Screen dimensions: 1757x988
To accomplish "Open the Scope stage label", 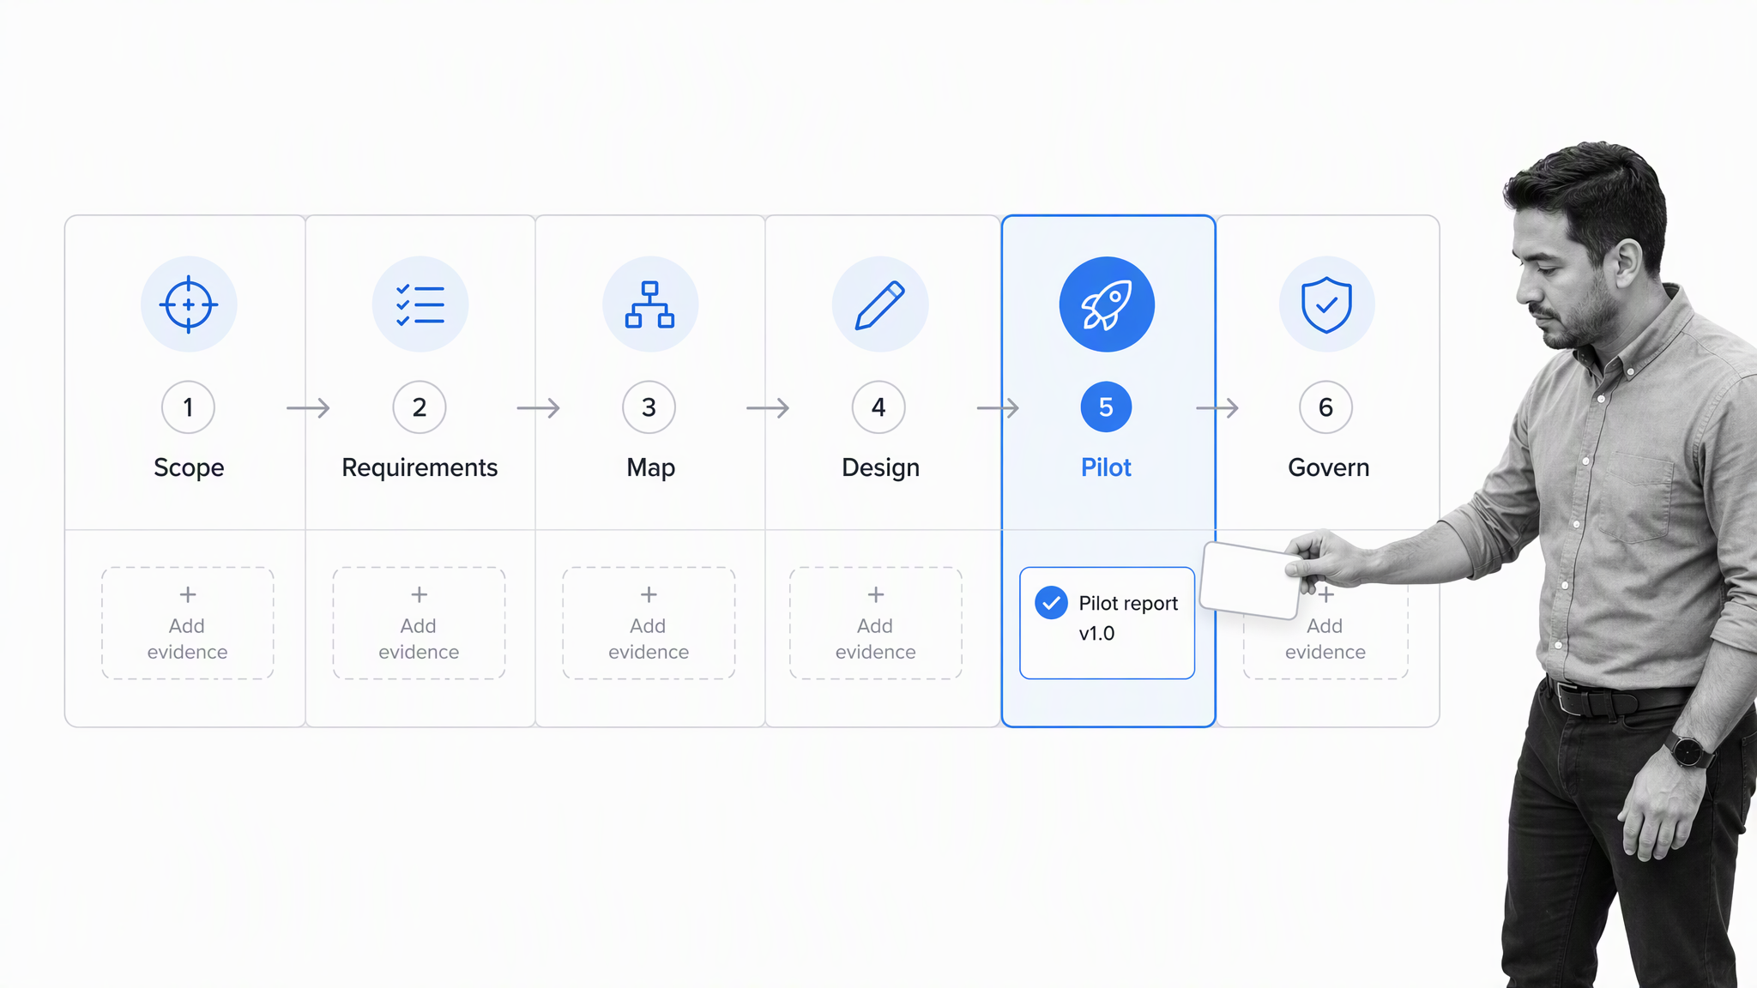I will [189, 467].
